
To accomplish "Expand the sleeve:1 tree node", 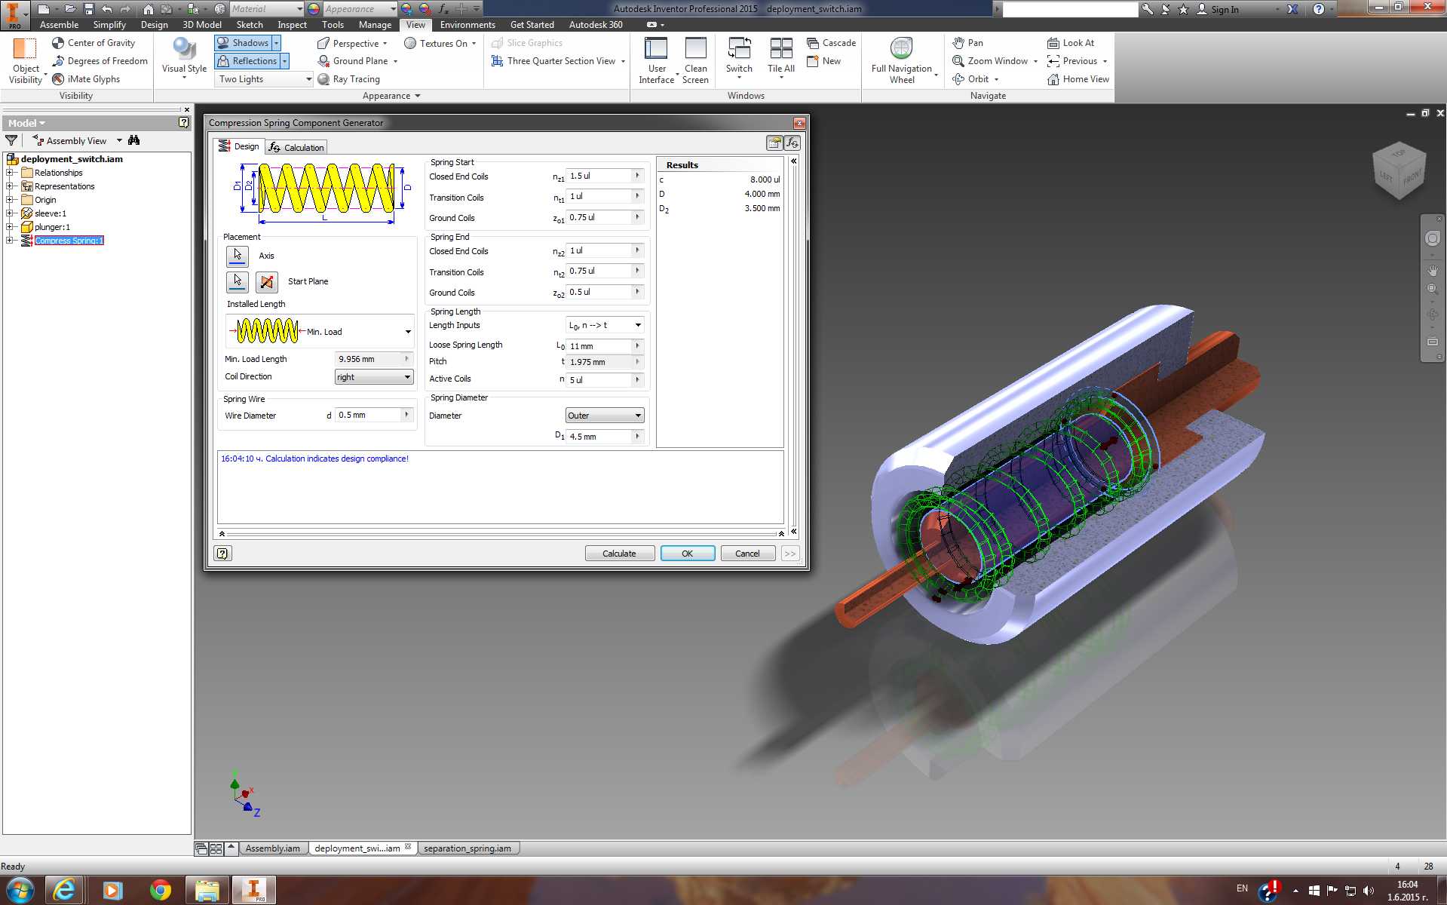I will [10, 213].
